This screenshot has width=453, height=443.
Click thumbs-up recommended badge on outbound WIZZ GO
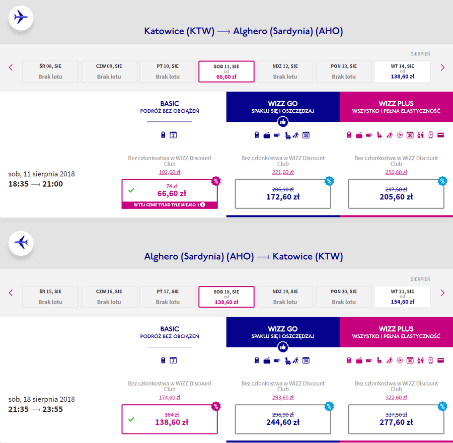point(283,122)
